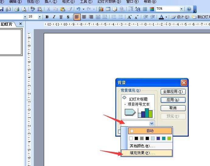Select 自动 color option
The width and height of the screenshot is (210, 166).
point(150,131)
